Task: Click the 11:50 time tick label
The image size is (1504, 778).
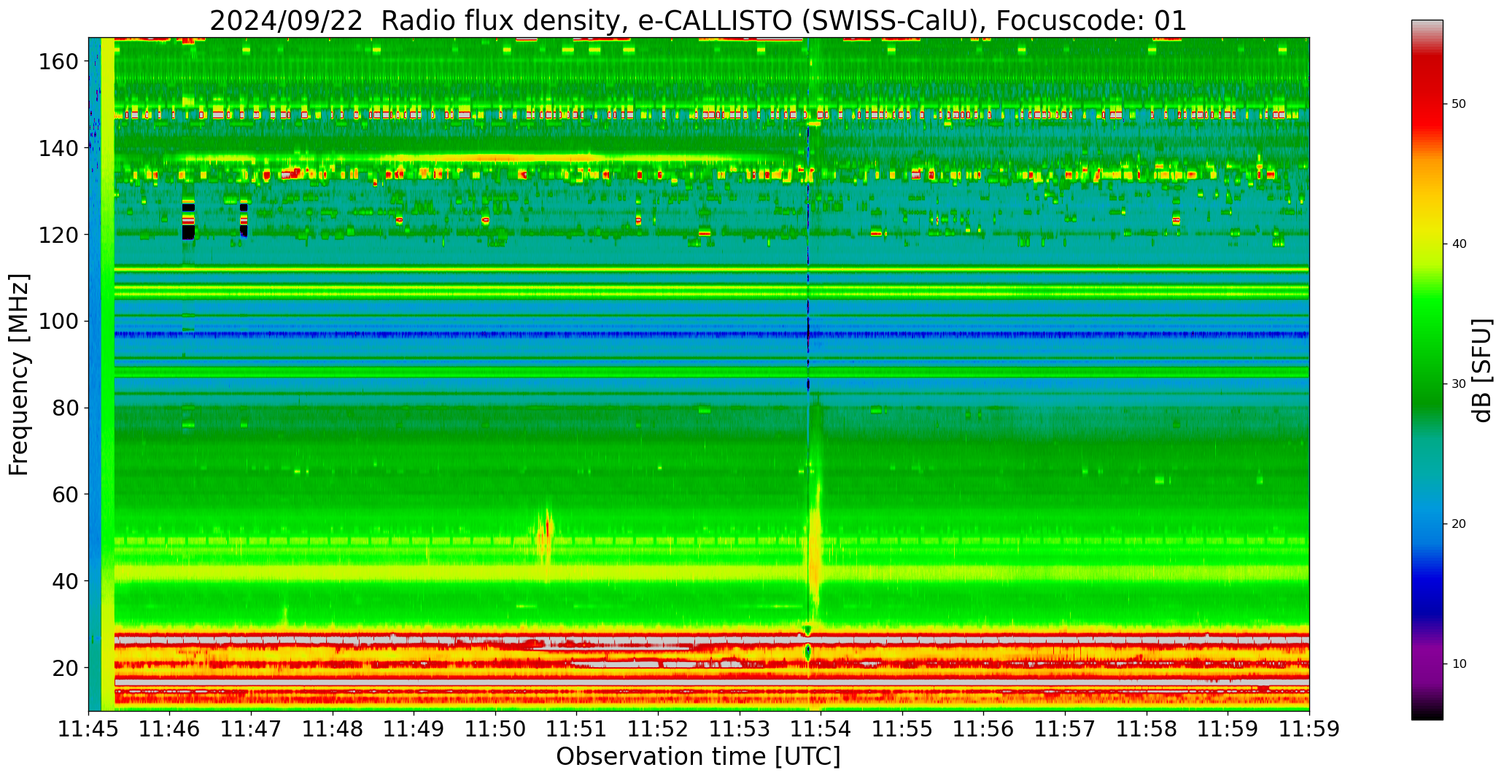Action: coord(495,729)
